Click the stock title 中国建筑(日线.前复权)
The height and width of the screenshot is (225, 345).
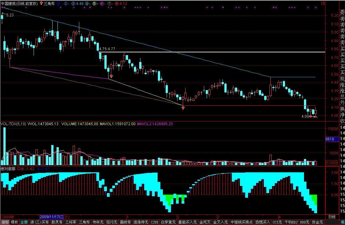[x=19, y=3]
